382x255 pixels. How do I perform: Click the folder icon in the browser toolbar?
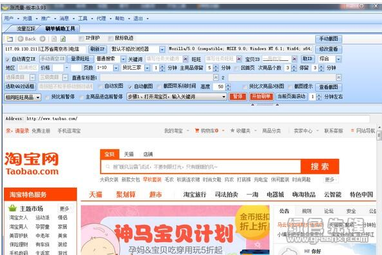coord(10,39)
